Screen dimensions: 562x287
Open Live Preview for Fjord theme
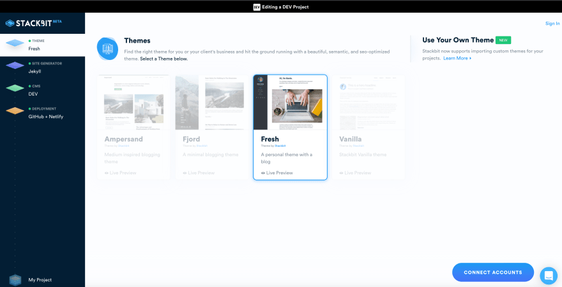199,173
